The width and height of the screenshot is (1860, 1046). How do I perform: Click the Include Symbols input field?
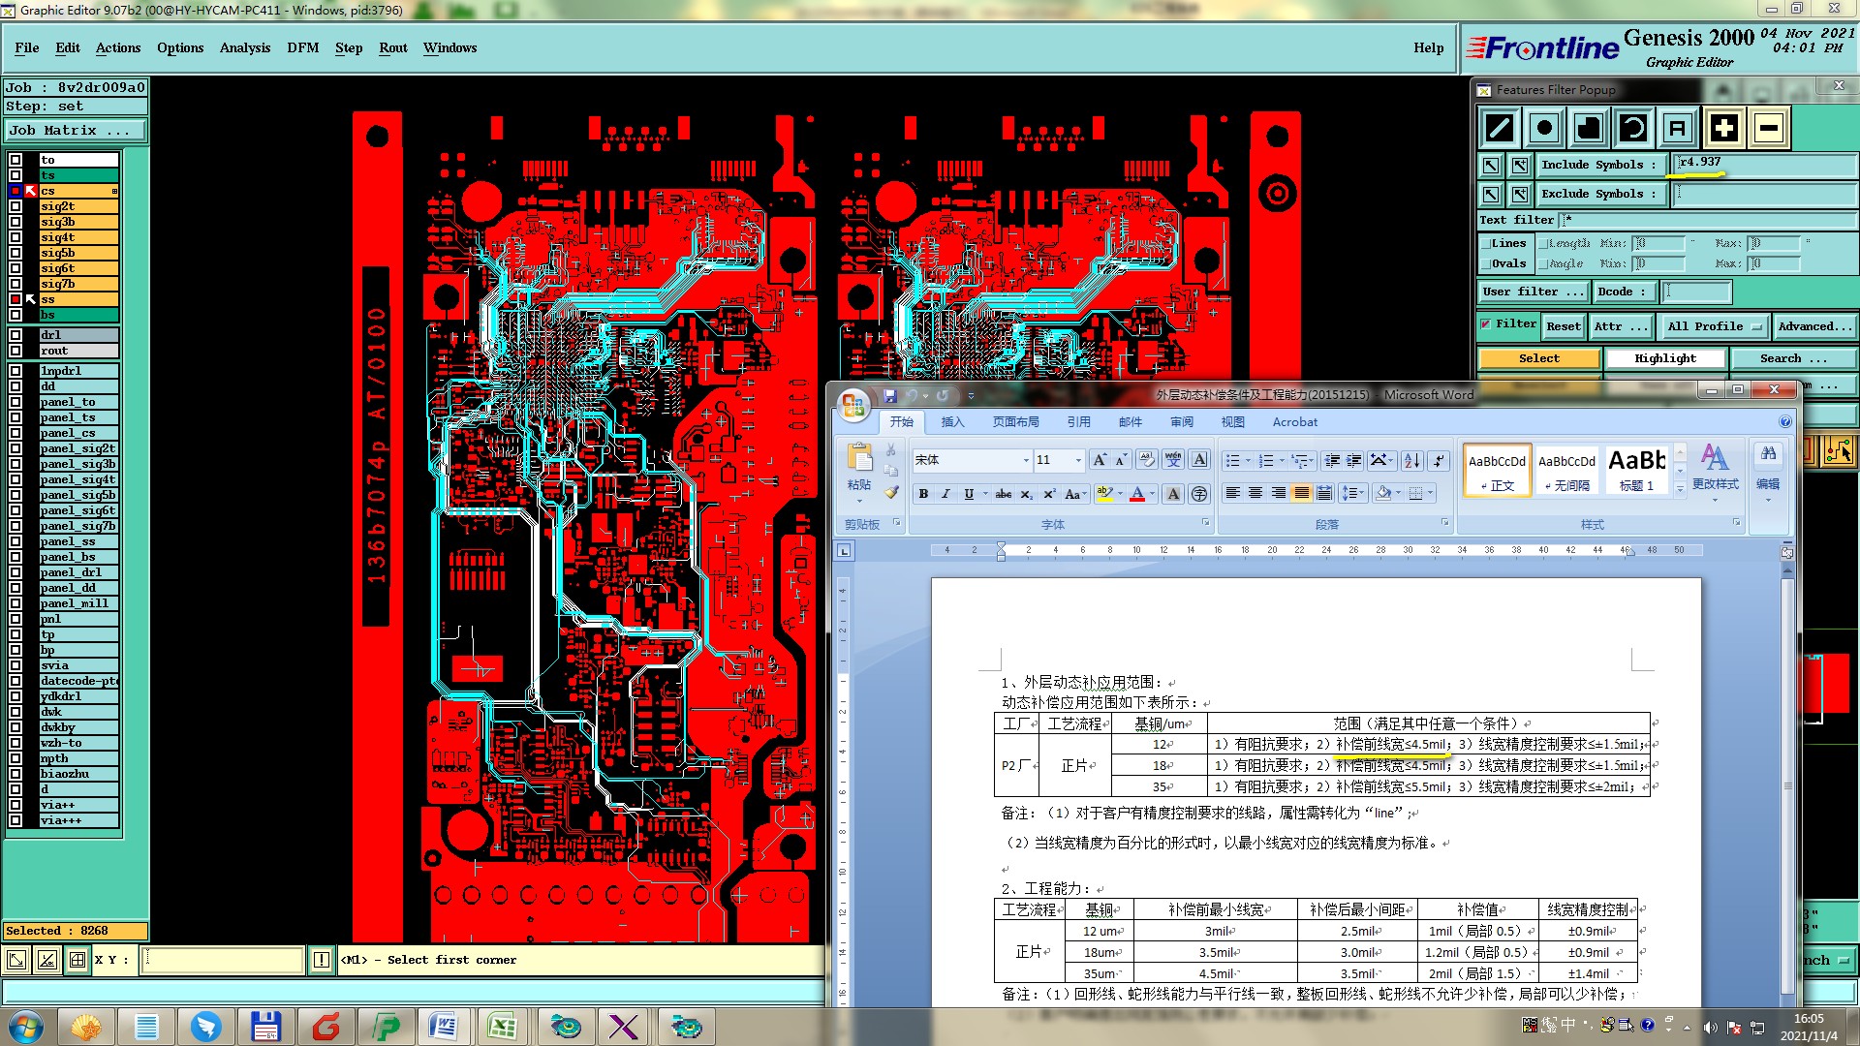[x=1763, y=164]
